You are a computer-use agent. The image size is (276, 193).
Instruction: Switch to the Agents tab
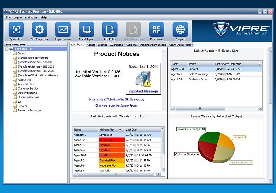(91, 45)
